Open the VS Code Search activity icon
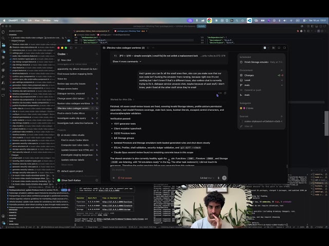 pyautogui.click(x=3, y=38)
